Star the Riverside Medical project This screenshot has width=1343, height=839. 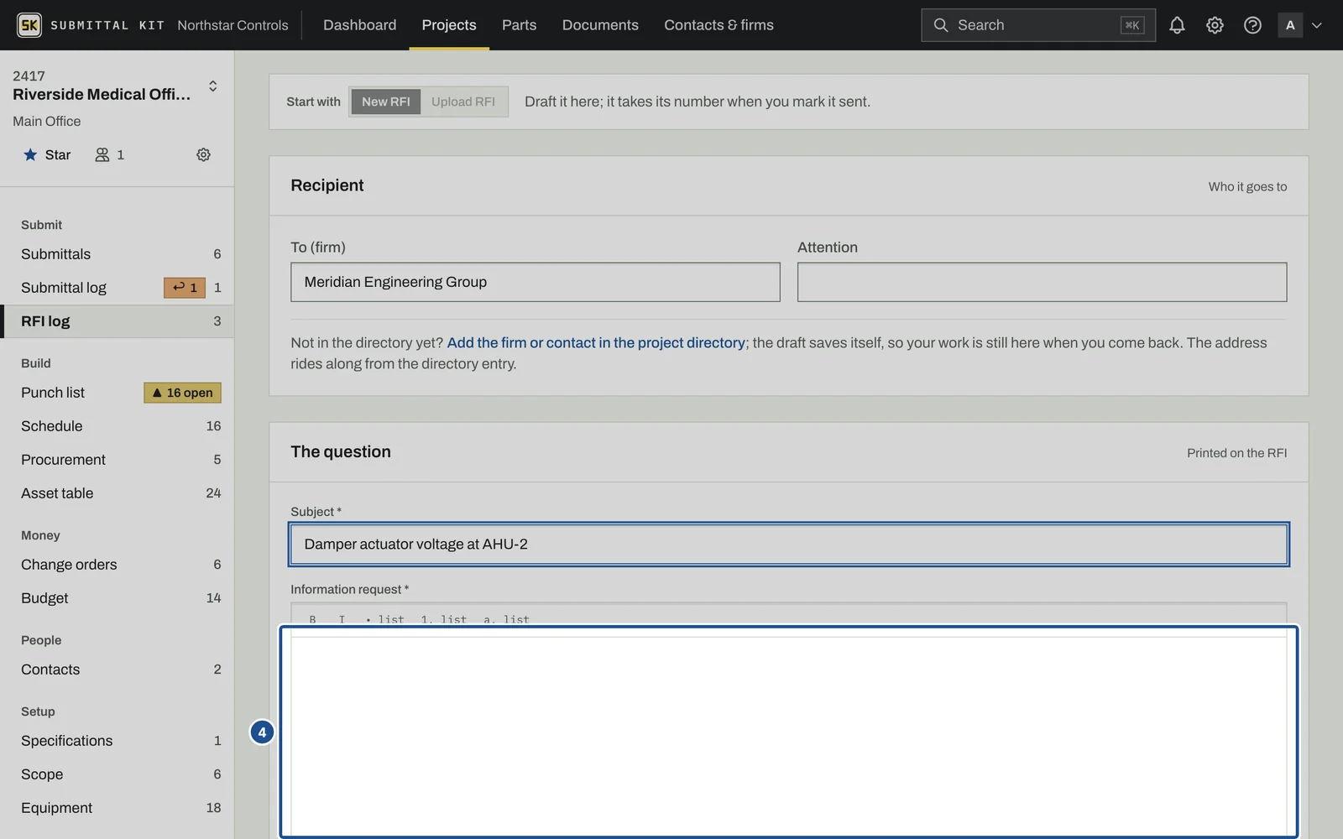pos(47,154)
